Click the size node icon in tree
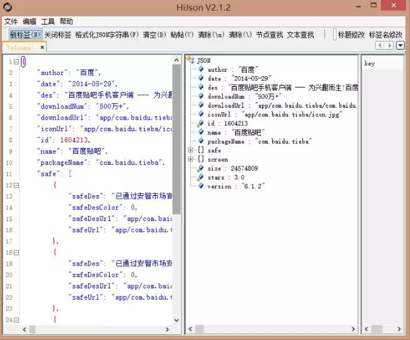 pyautogui.click(x=200, y=168)
